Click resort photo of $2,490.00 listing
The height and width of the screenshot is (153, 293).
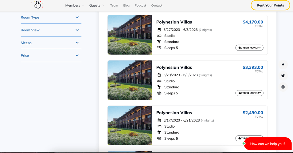click(x=130, y=125)
